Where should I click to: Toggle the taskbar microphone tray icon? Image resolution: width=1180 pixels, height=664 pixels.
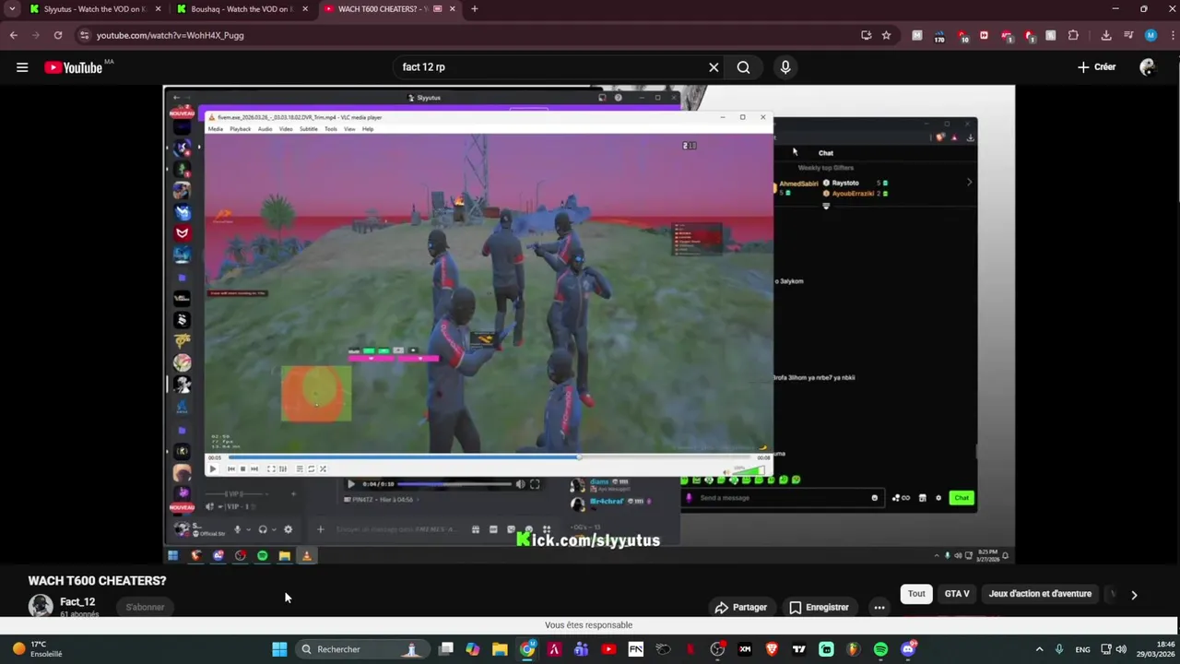tap(1059, 649)
